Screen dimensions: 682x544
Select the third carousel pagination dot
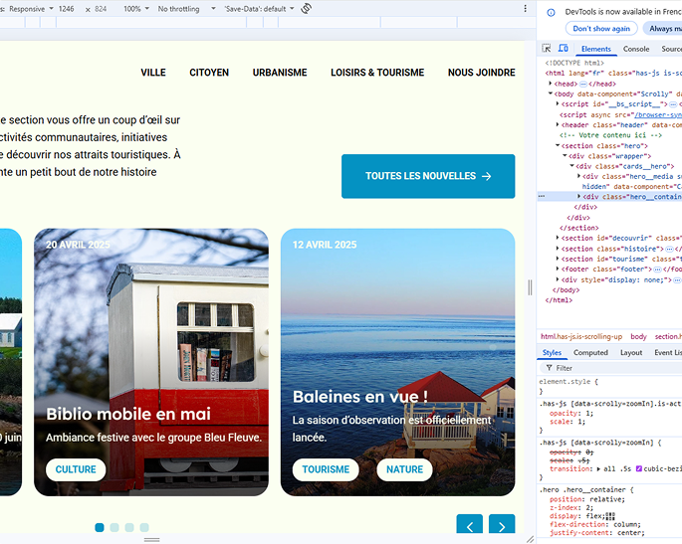click(129, 527)
